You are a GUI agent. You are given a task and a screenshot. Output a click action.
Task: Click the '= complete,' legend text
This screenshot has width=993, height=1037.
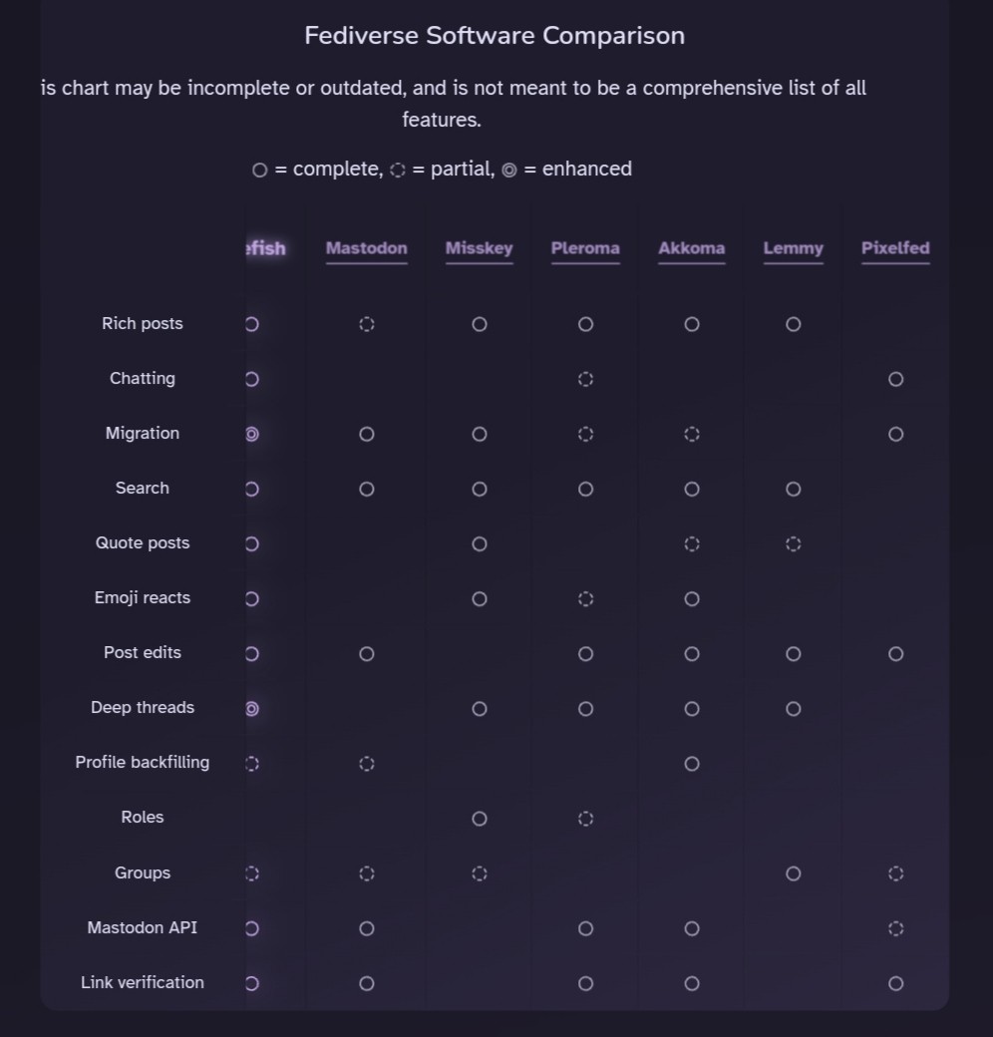(x=329, y=170)
